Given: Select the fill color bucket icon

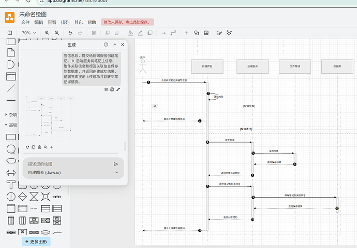Looking at the screenshot, I should [130, 33].
